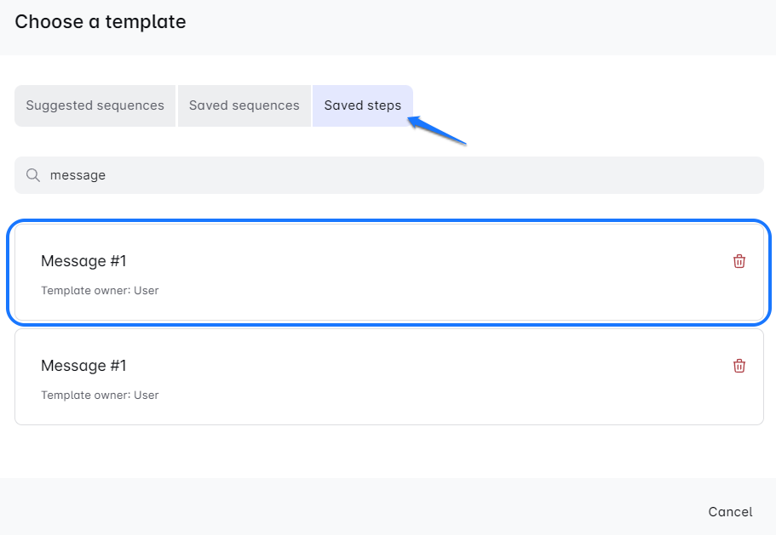Click trash icon on second Message #1
776x535 pixels.
pyautogui.click(x=739, y=366)
